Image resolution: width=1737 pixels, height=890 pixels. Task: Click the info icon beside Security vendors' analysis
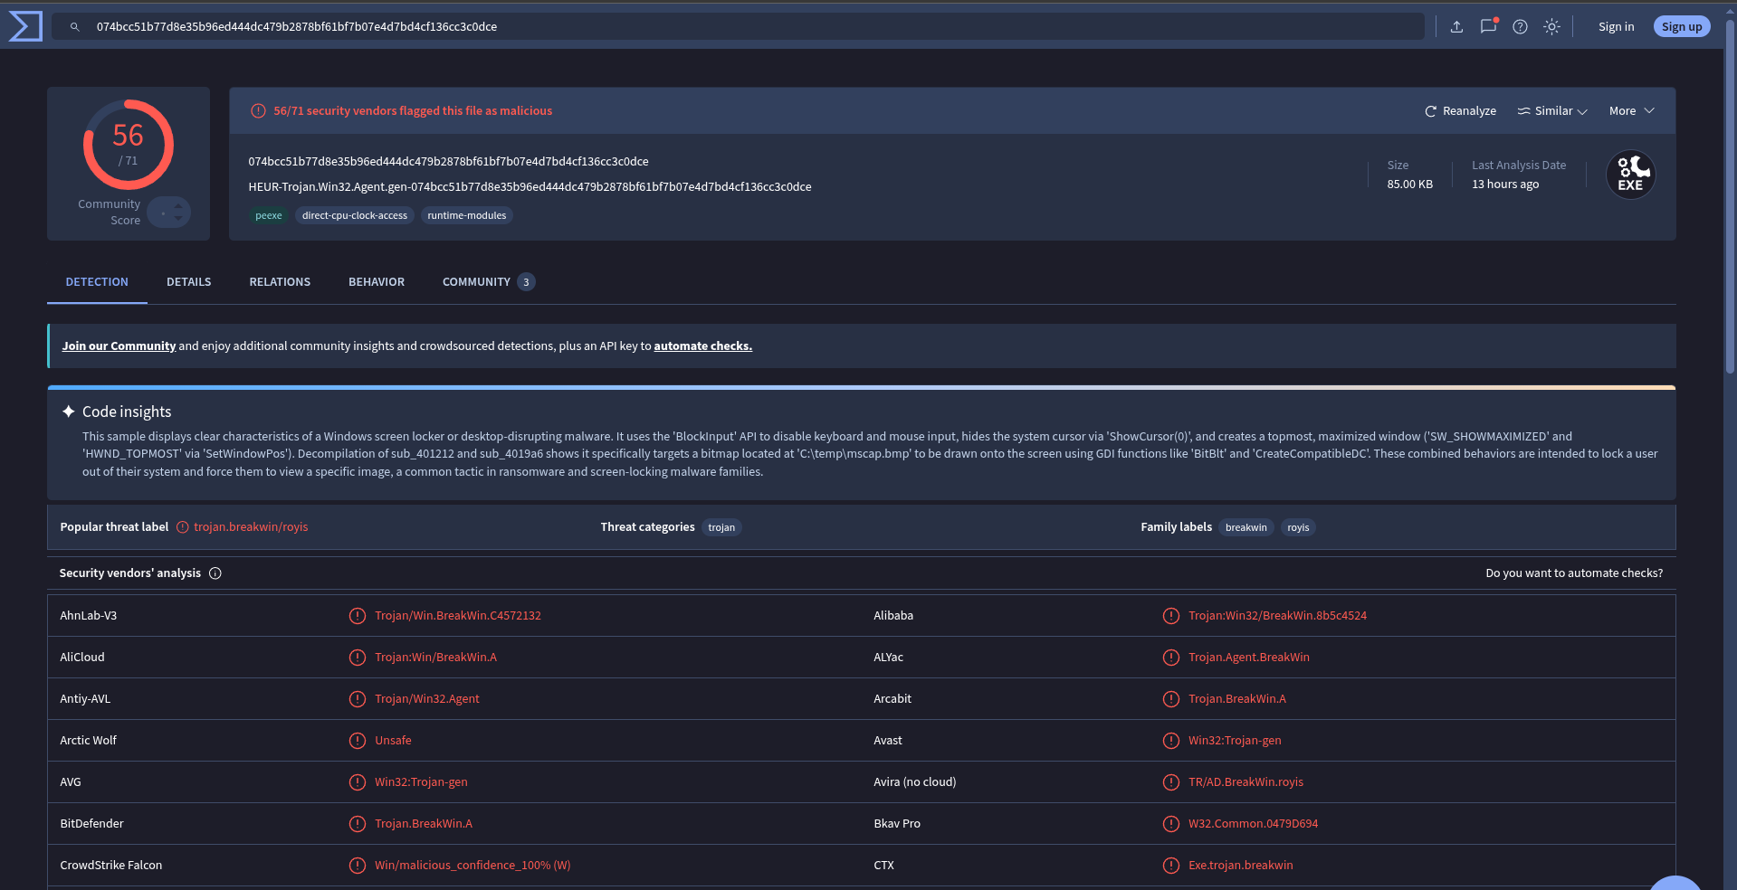pyautogui.click(x=215, y=573)
